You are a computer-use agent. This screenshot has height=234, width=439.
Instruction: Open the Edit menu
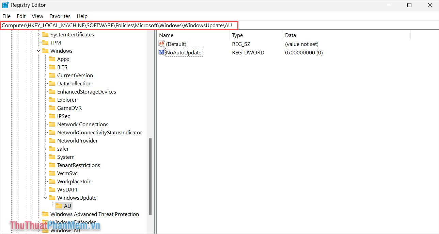[x=21, y=16]
